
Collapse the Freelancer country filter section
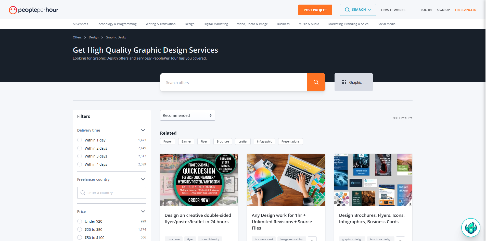point(143,179)
